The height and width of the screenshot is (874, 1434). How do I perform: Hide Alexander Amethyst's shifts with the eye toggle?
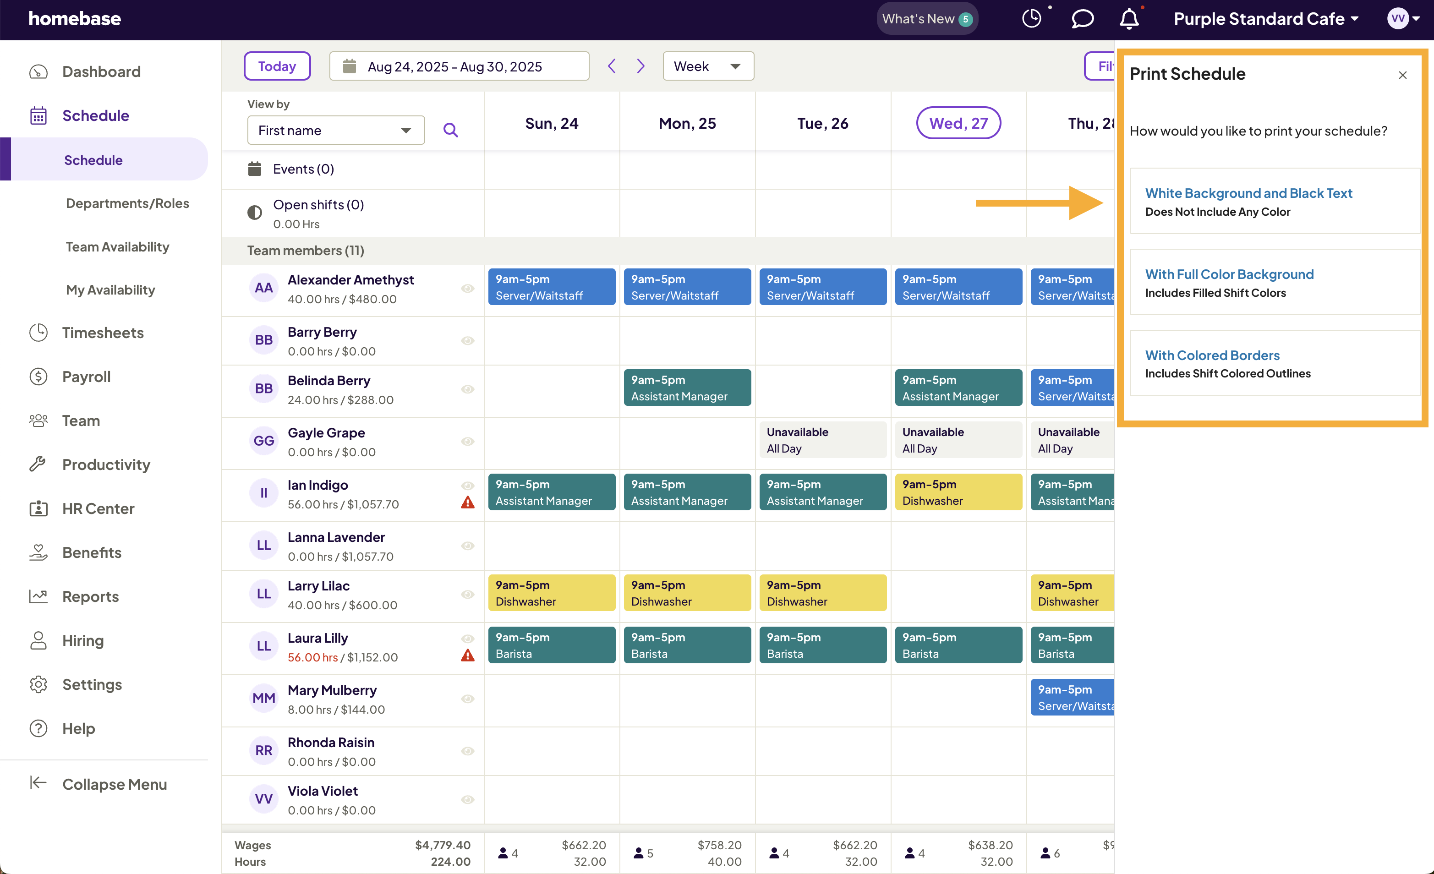[x=468, y=288]
